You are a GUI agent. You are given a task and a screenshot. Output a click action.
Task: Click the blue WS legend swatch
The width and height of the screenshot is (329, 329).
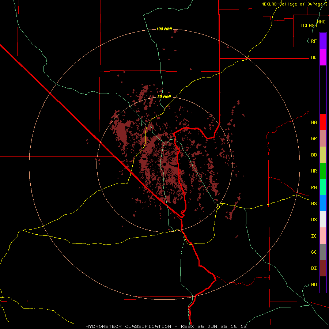pyautogui.click(x=323, y=203)
